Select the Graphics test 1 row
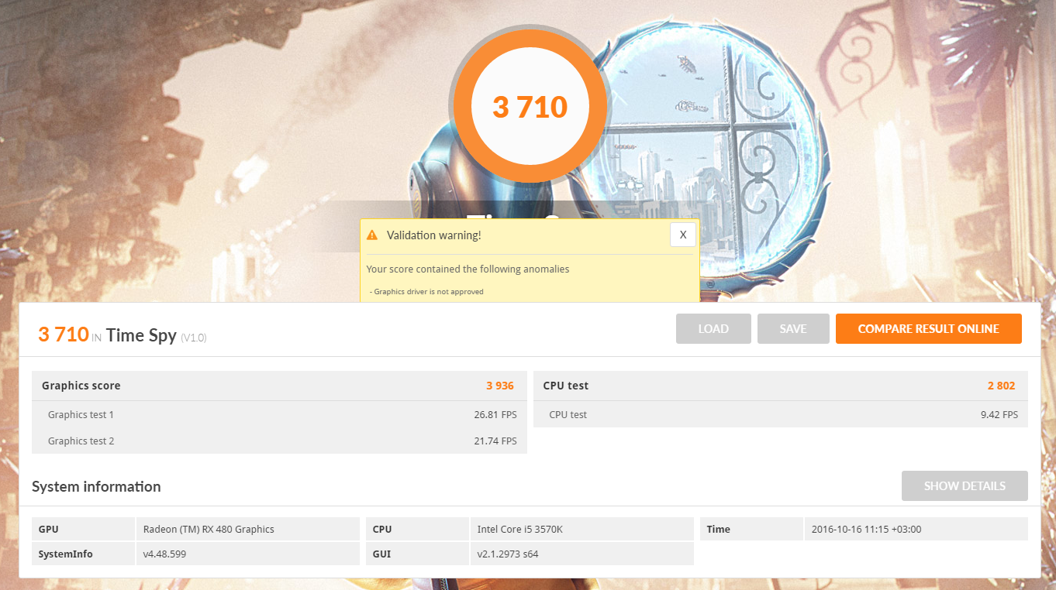 click(279, 414)
